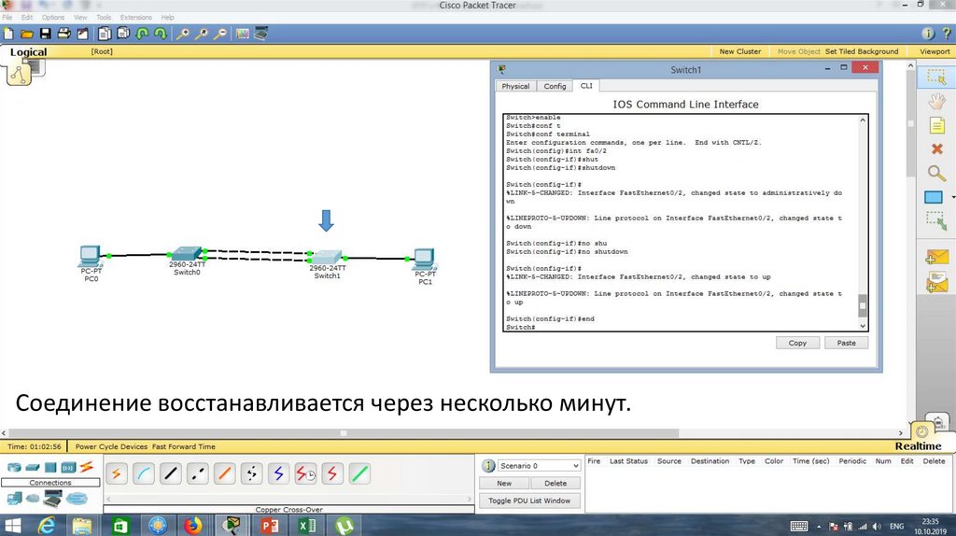
Task: Open the Drawing Palette icon
Action: pos(243,35)
